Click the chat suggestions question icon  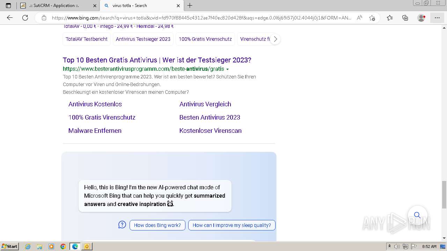click(x=122, y=225)
